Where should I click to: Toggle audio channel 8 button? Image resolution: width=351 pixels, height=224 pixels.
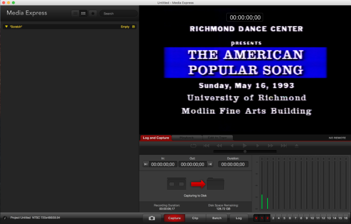click(x=301, y=218)
